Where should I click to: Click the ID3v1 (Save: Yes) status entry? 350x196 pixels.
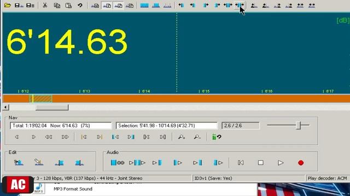coord(213,178)
